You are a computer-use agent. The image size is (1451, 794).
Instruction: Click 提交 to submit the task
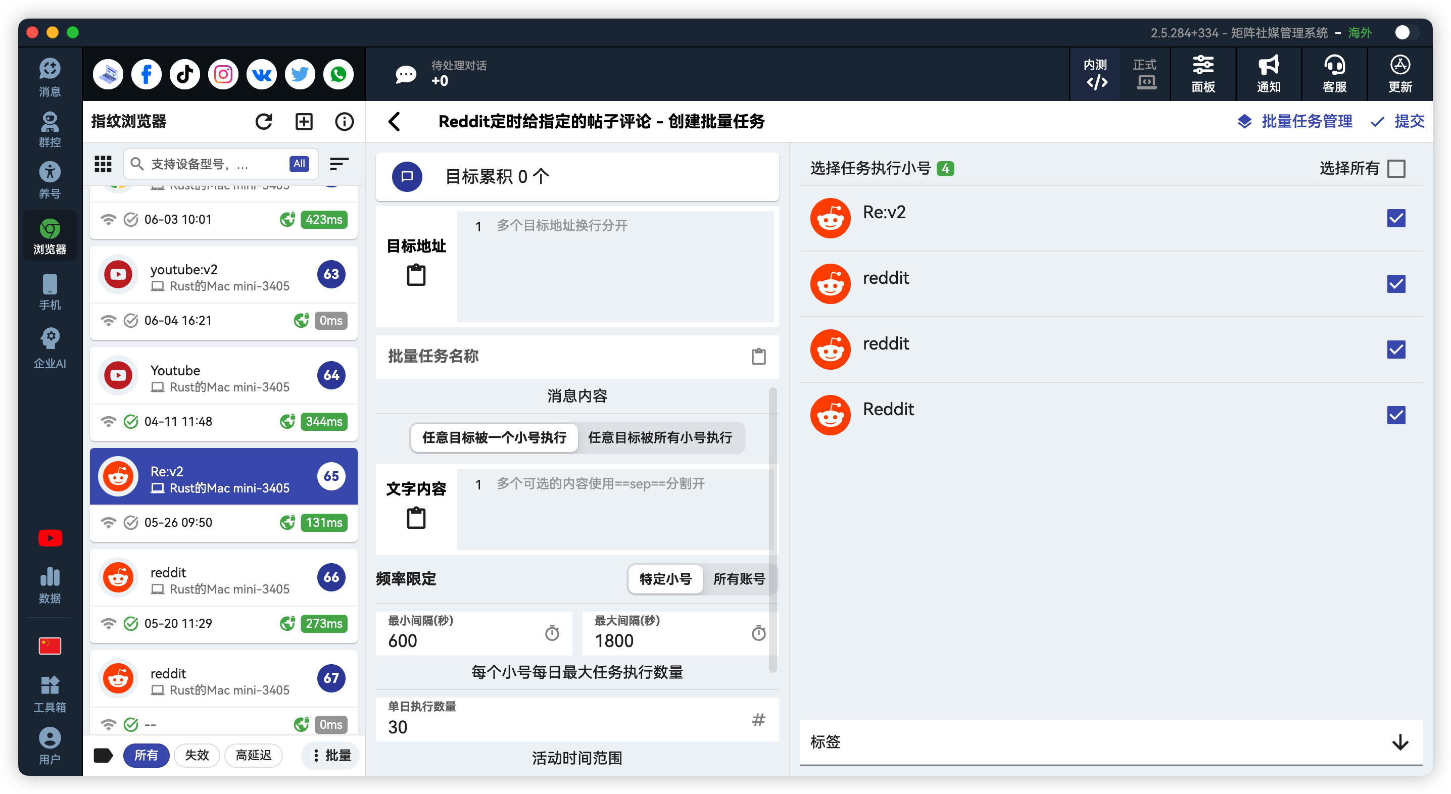tap(1397, 121)
